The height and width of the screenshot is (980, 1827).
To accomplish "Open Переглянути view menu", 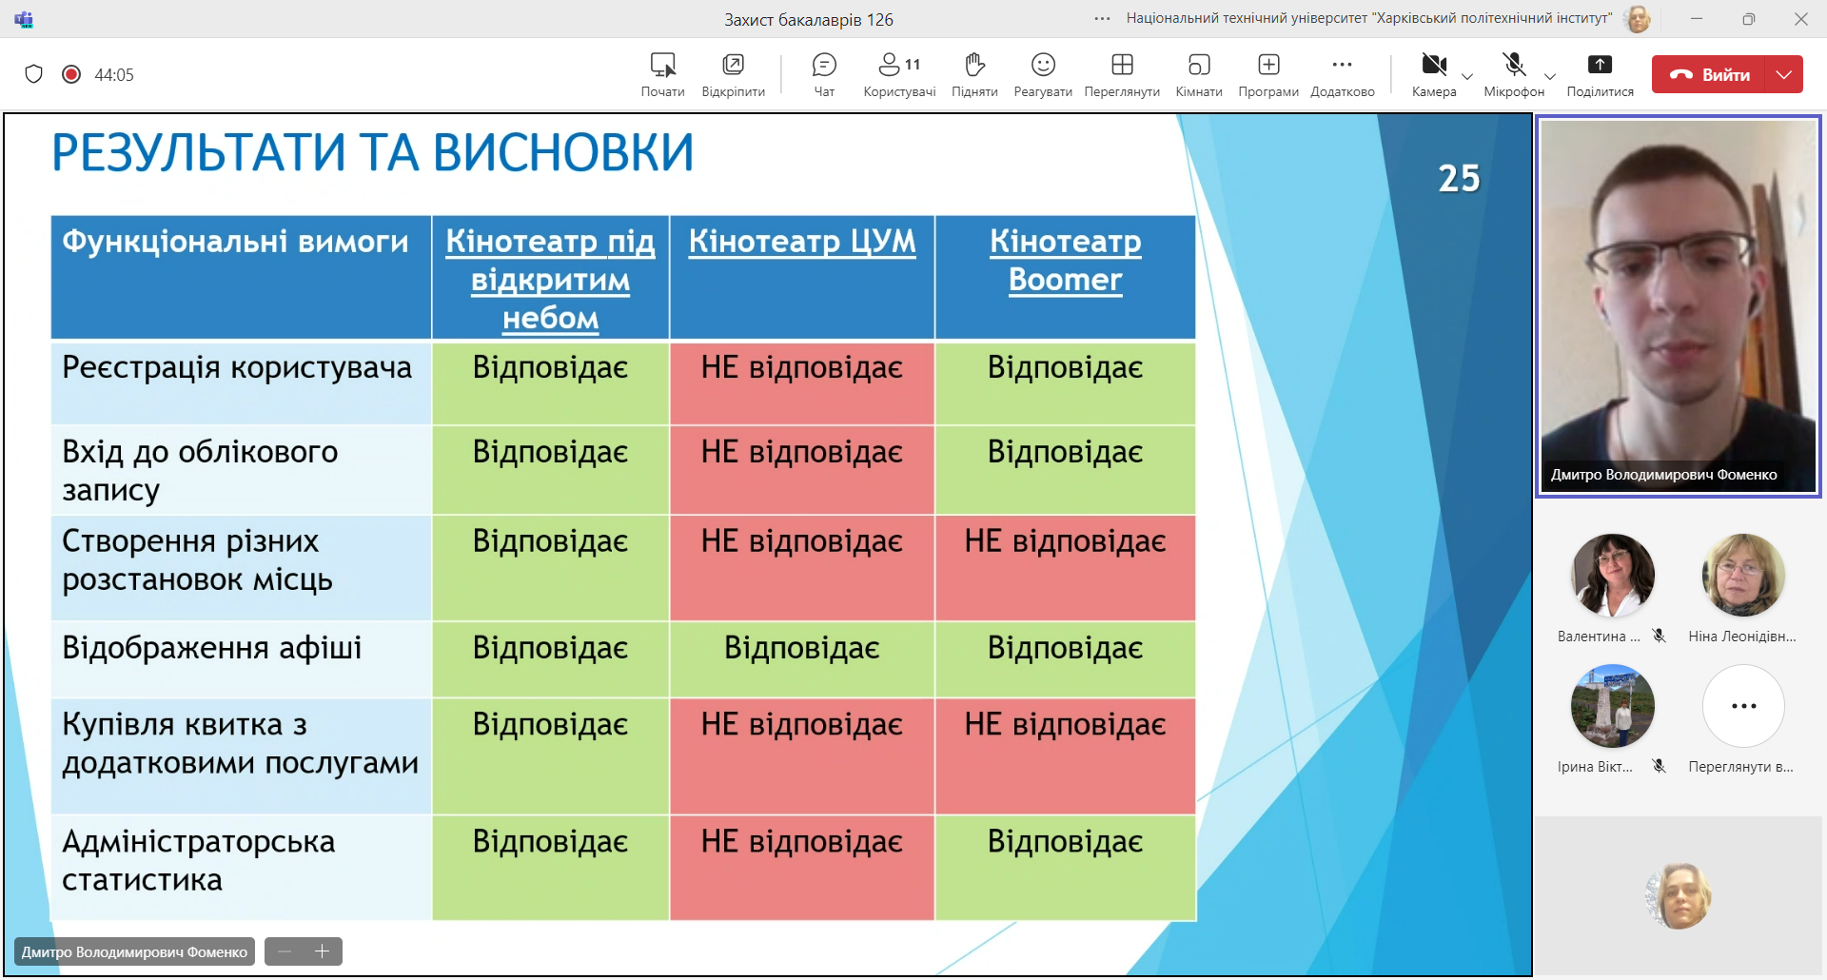I will pos(1122,74).
